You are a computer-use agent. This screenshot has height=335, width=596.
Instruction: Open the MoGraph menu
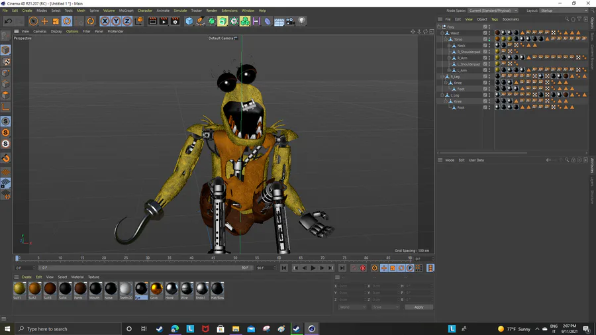[x=126, y=11]
